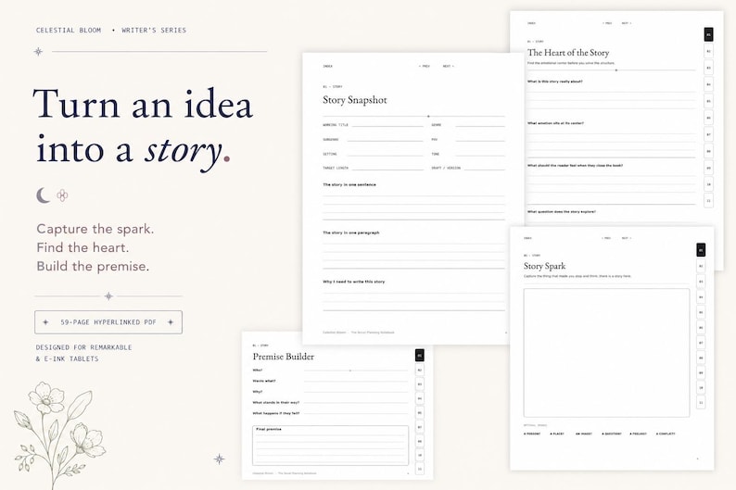The image size is (736, 490).
Task: Click the TARGET LENGTH line in Story Snapshot
Action: point(387,168)
